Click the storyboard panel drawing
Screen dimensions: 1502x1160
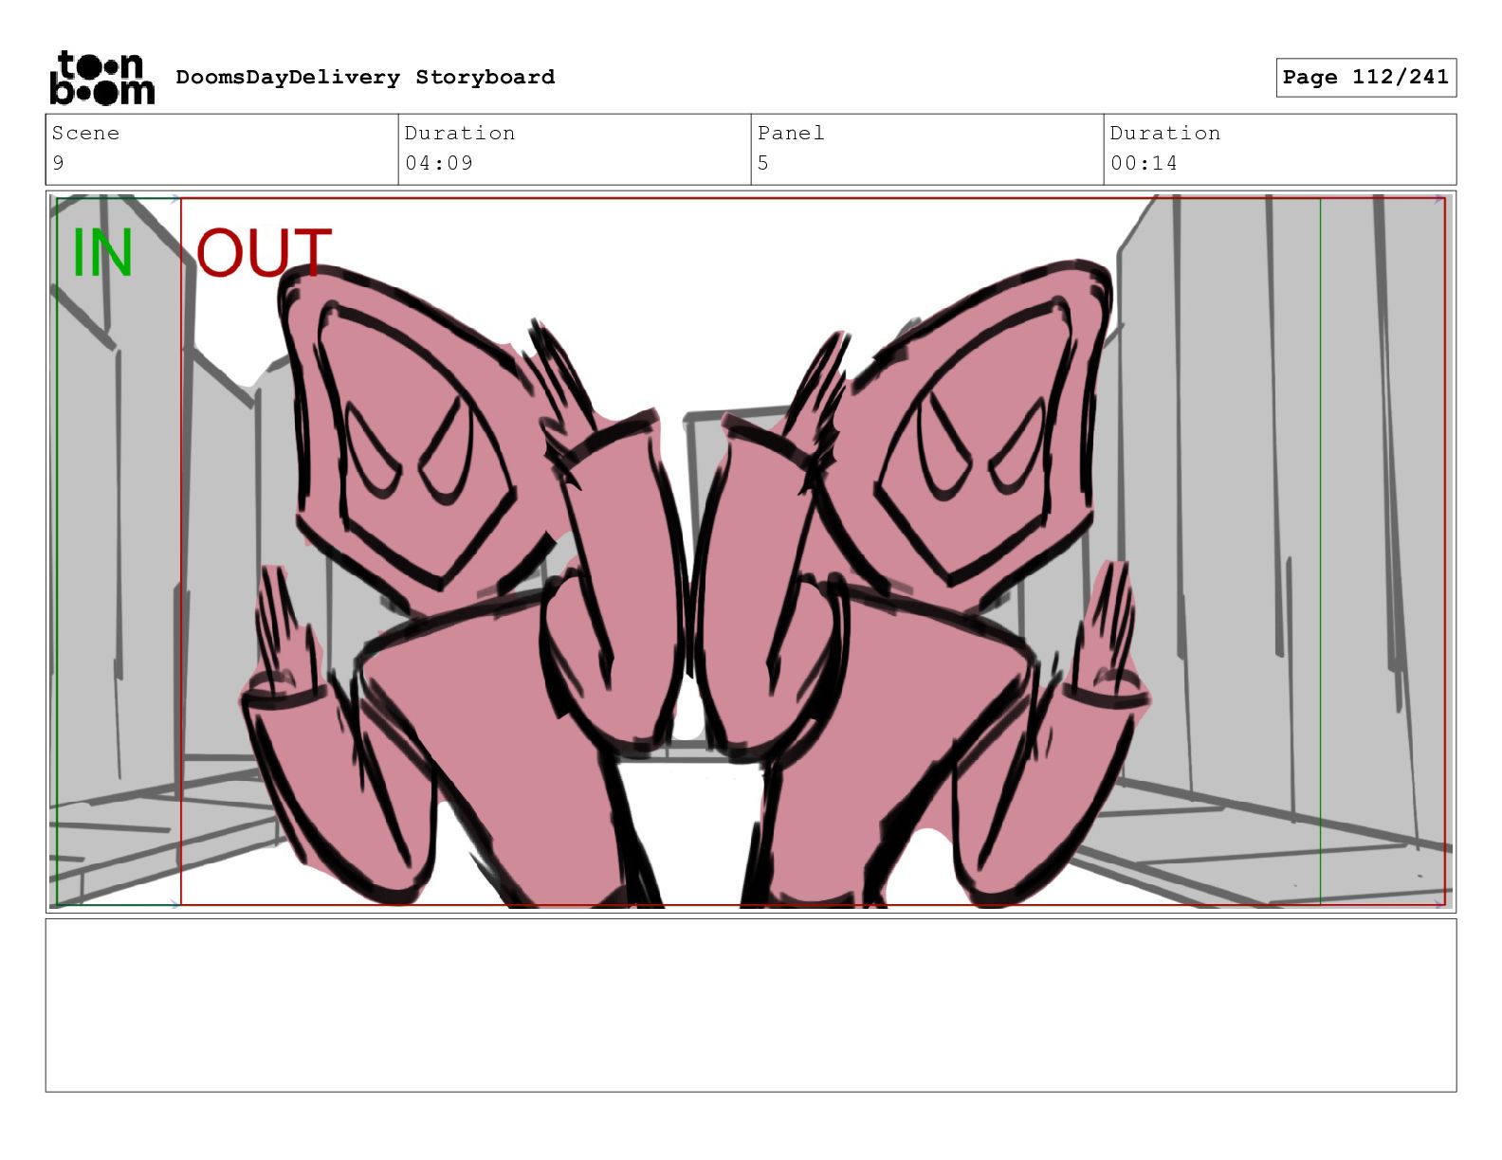751,552
